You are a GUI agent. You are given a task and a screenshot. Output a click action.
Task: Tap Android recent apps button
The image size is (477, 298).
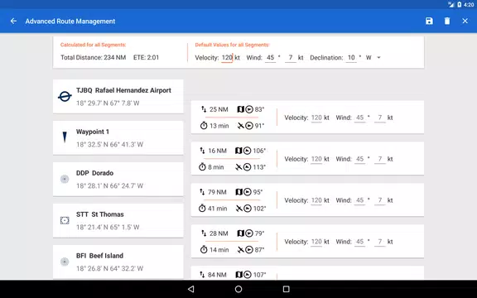pos(286,289)
